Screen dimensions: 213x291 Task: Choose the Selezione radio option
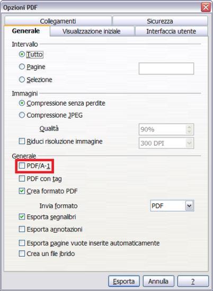[22, 80]
